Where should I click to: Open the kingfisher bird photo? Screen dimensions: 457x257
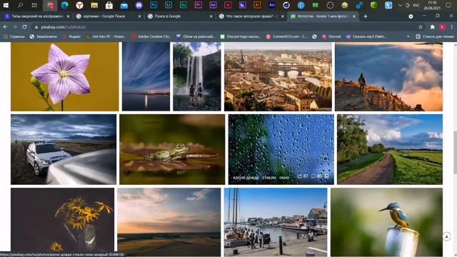(386, 222)
